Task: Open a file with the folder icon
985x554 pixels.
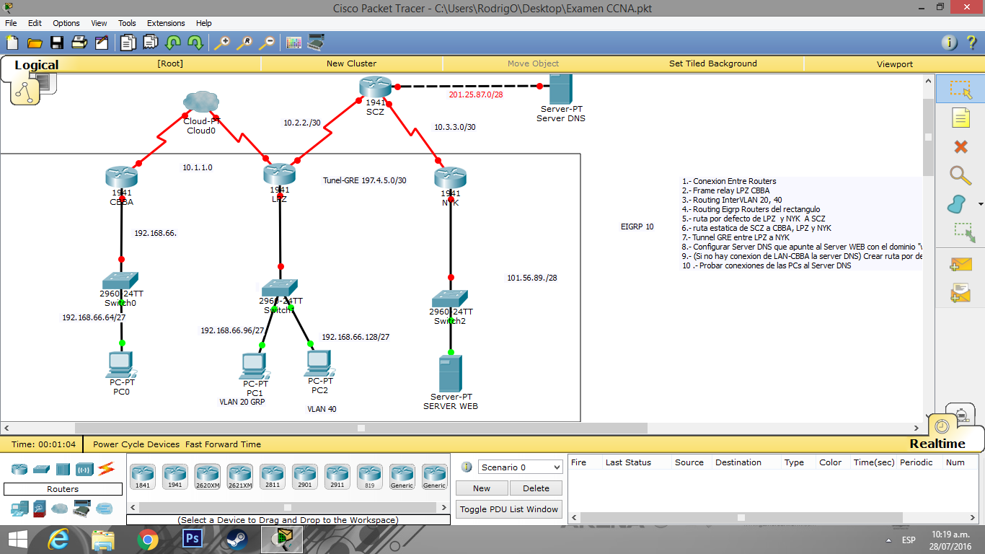Action: (x=35, y=43)
